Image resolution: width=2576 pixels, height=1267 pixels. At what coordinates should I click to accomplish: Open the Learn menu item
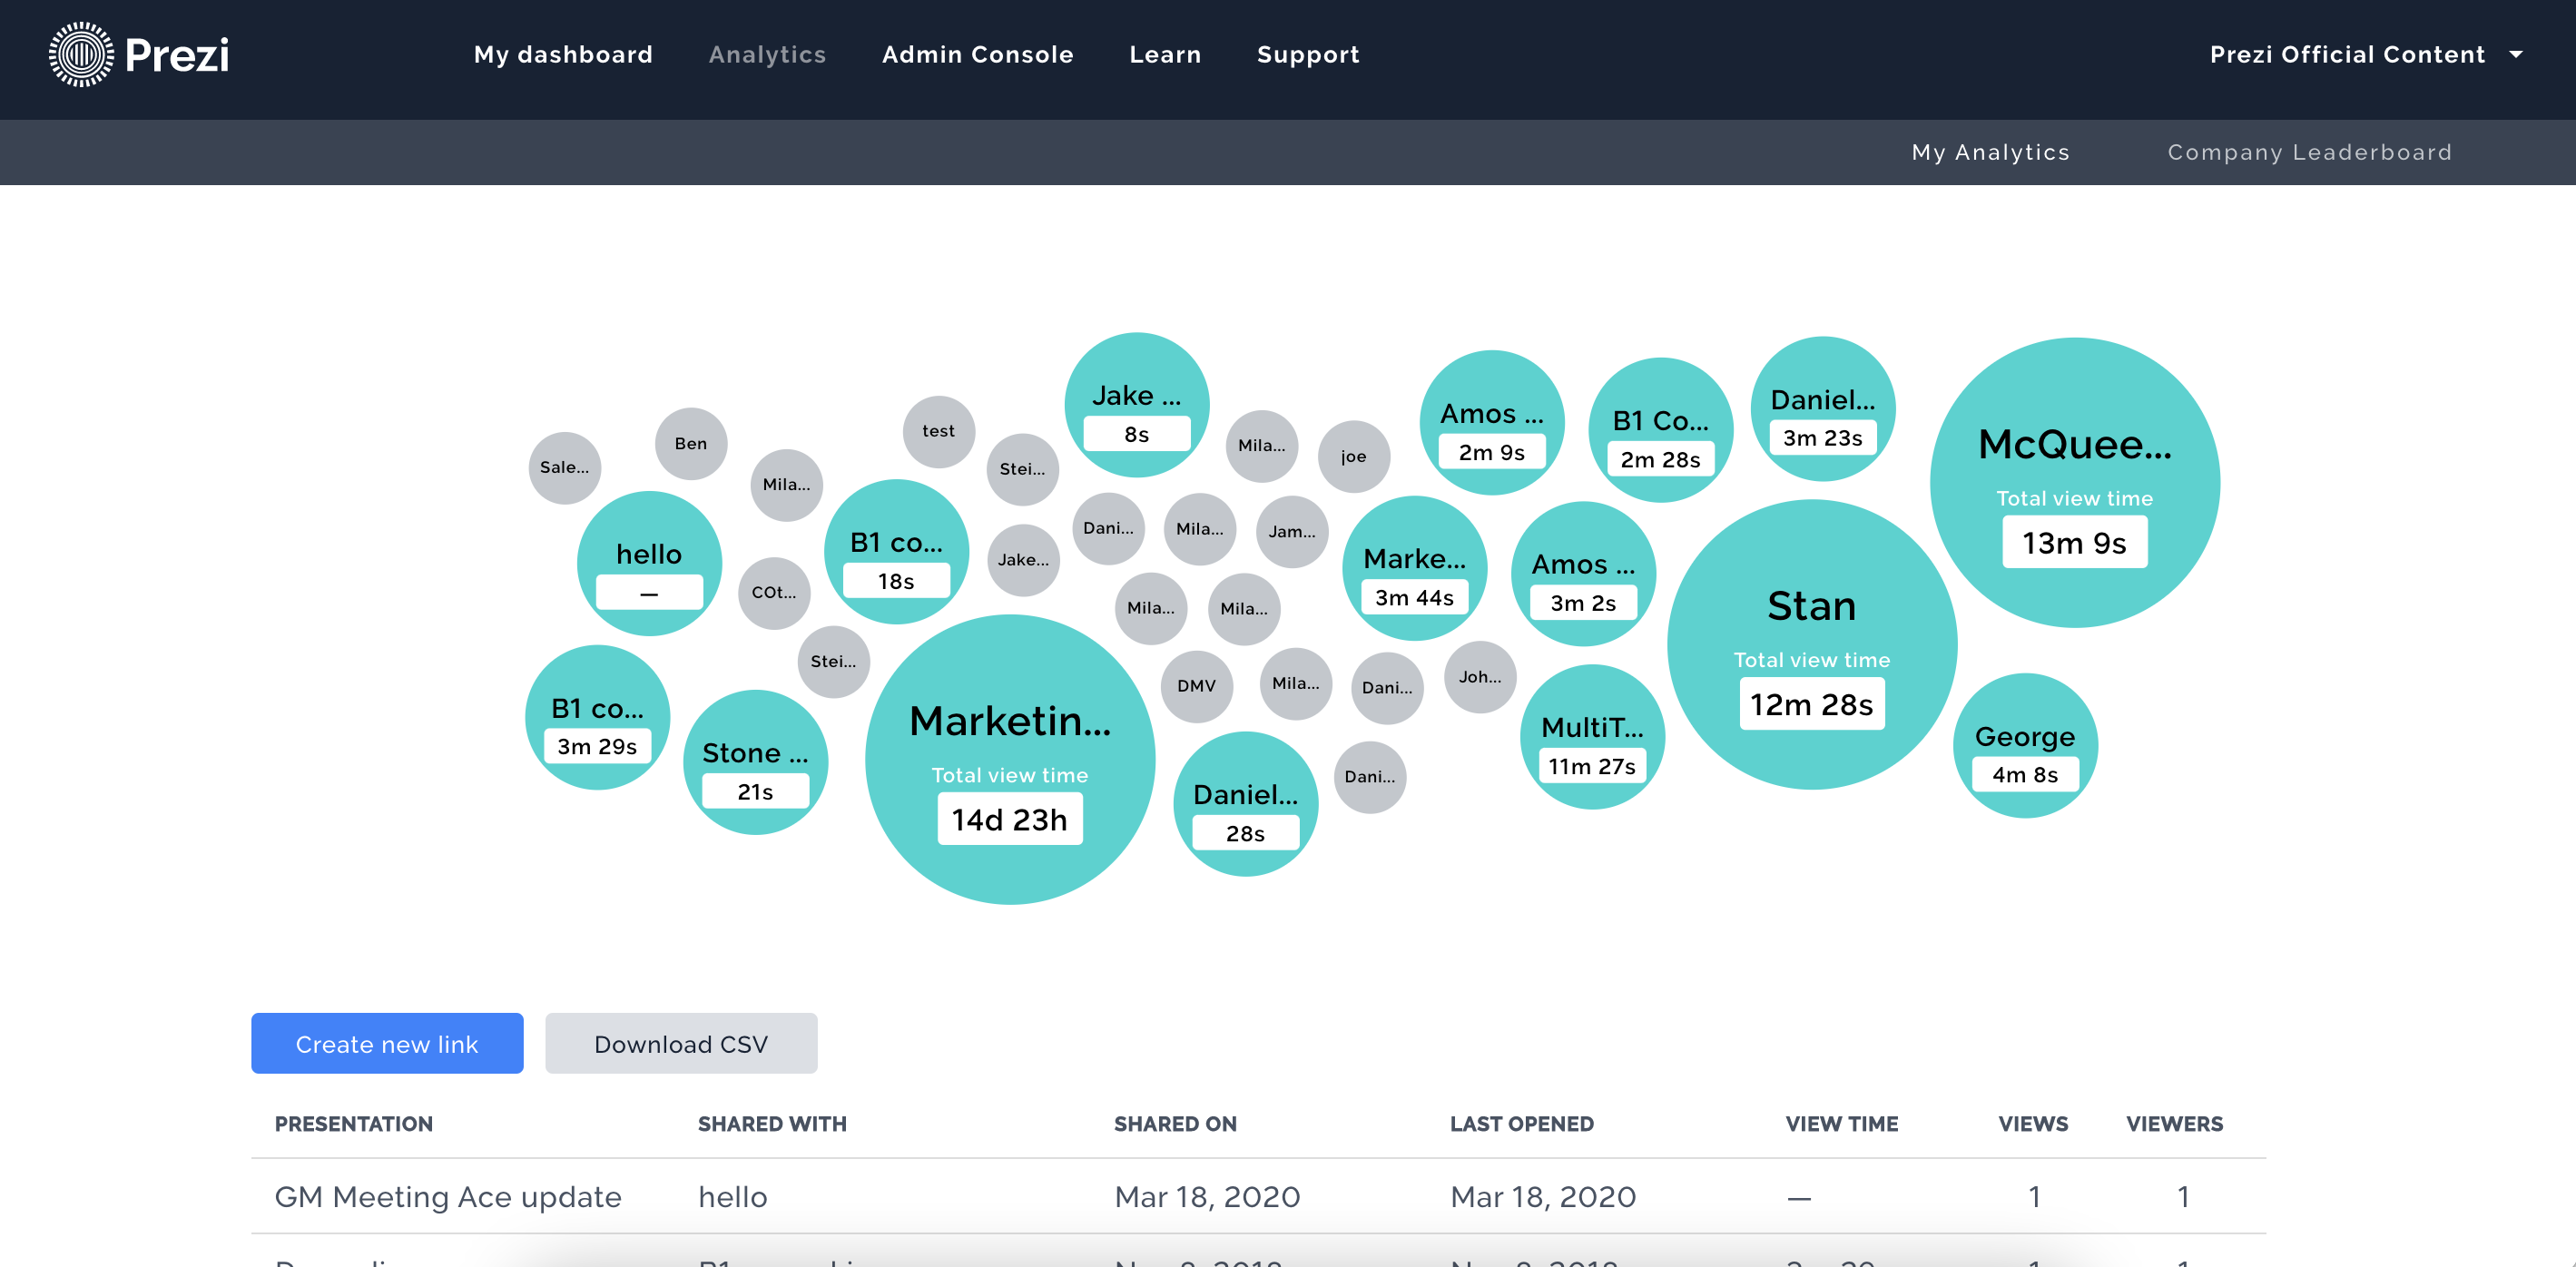point(1165,54)
